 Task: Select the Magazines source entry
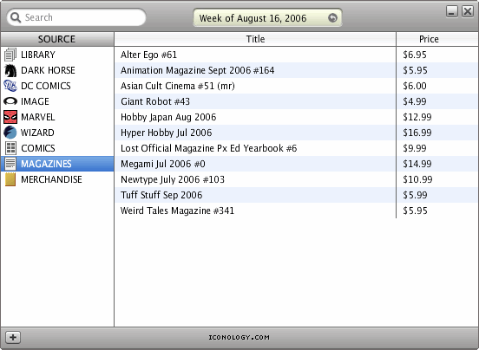[x=57, y=164]
